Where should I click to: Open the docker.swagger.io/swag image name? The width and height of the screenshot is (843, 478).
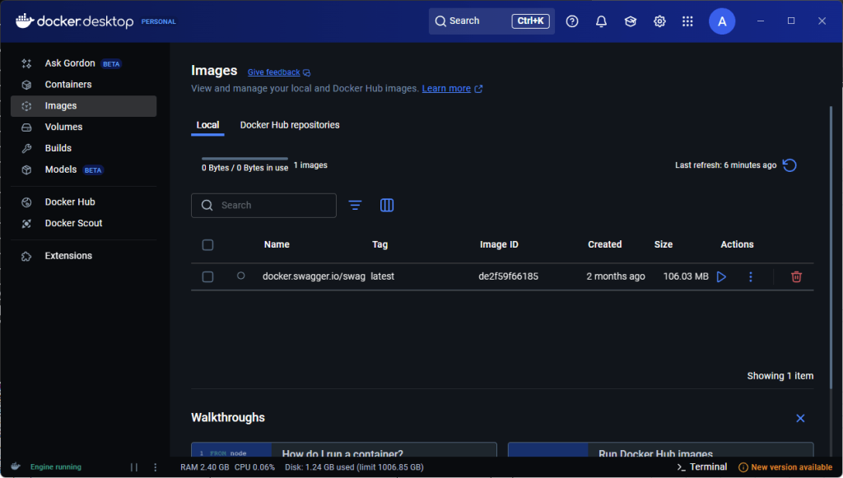[x=314, y=276]
